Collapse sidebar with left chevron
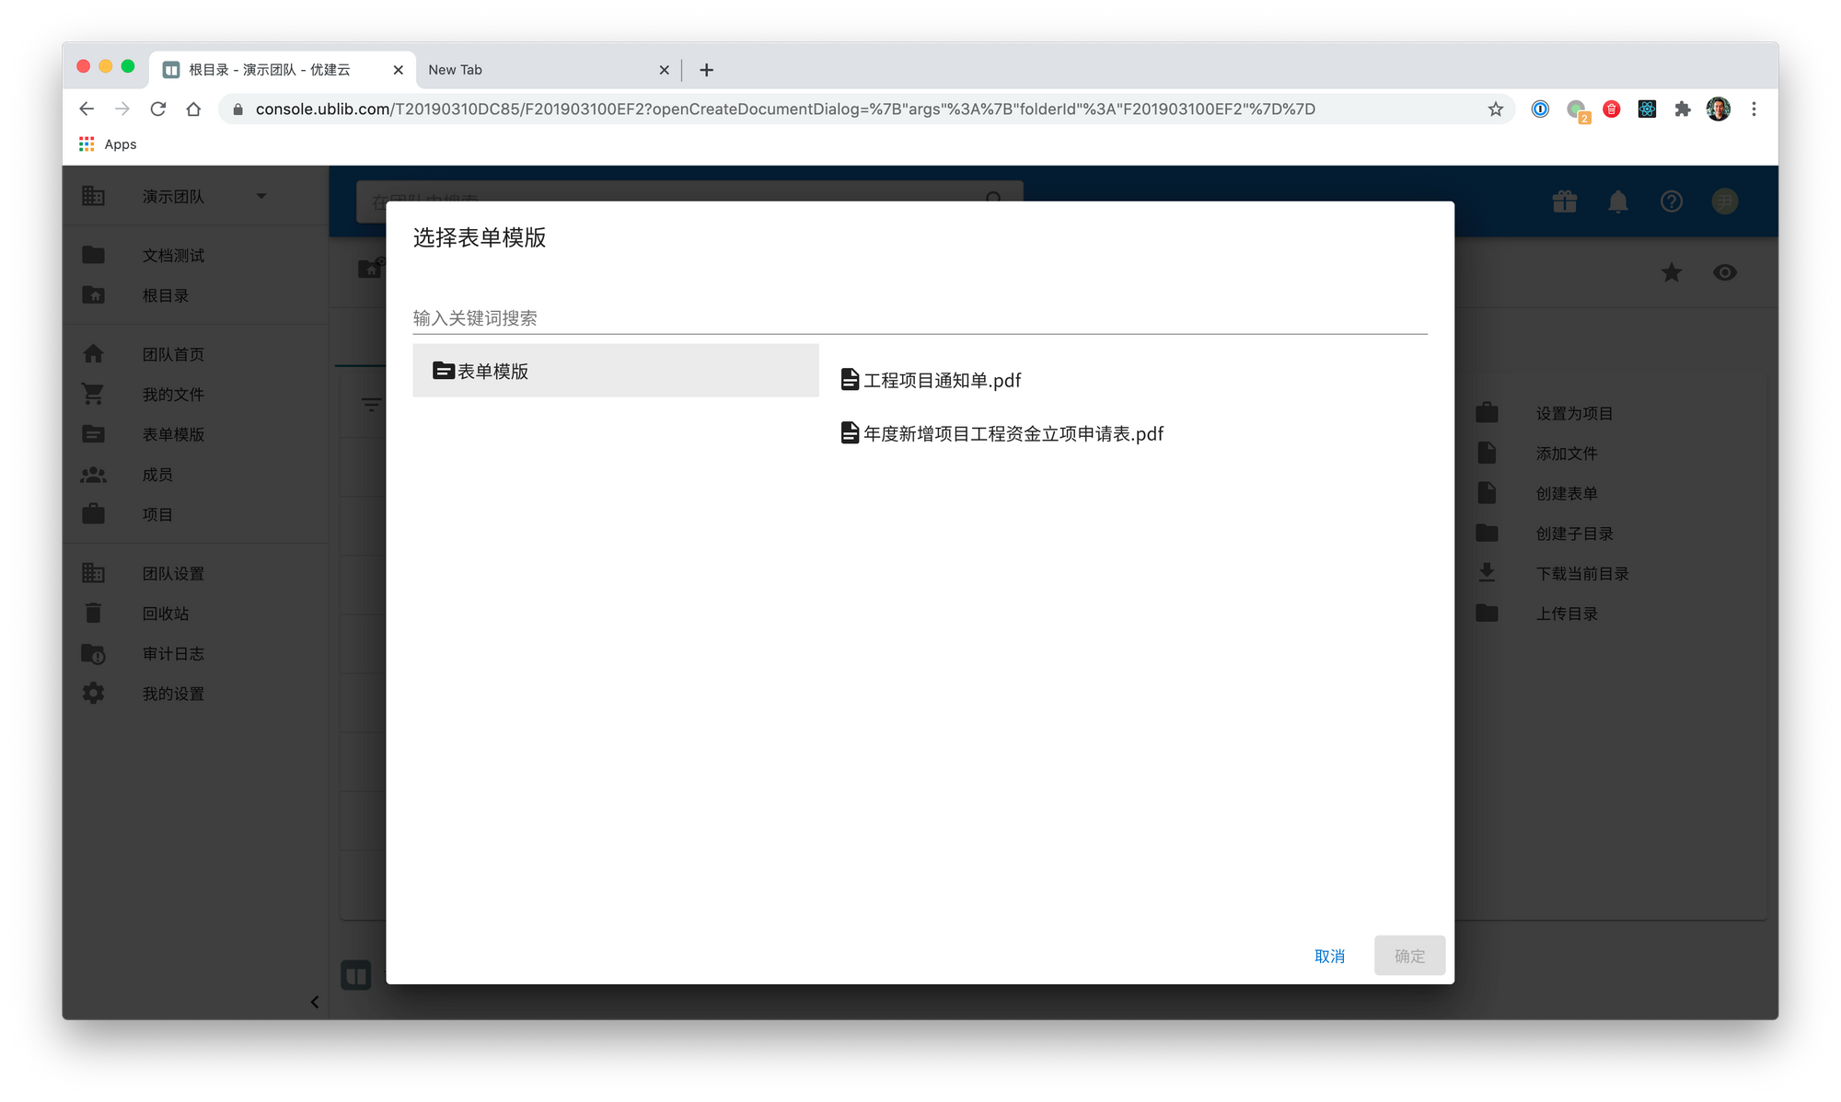This screenshot has height=1102, width=1841. [x=315, y=1002]
